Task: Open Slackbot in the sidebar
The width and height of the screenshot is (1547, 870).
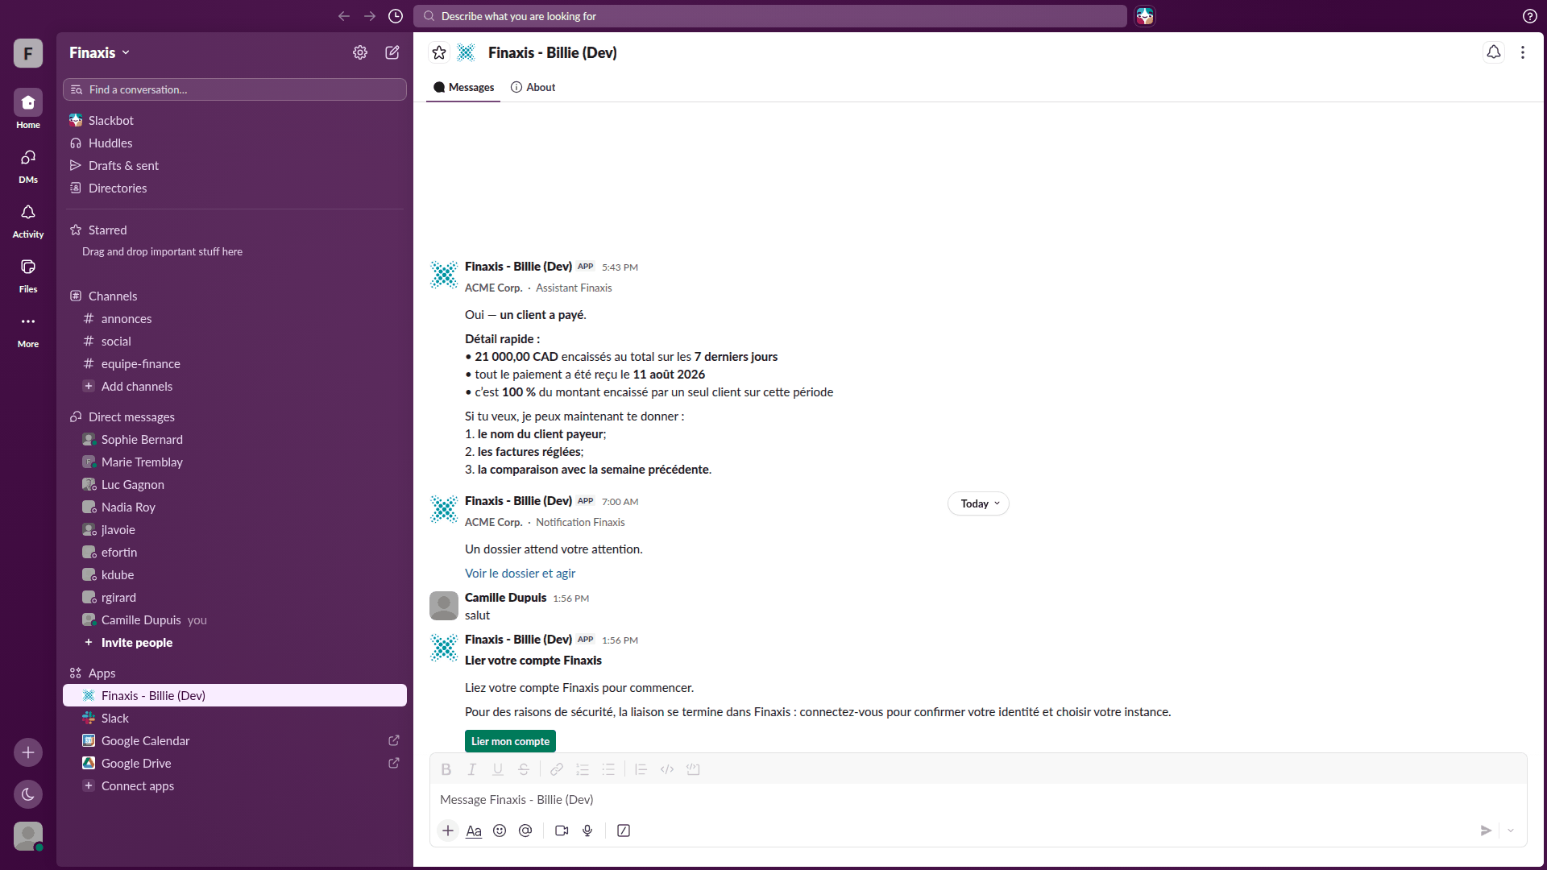Action: coord(234,120)
